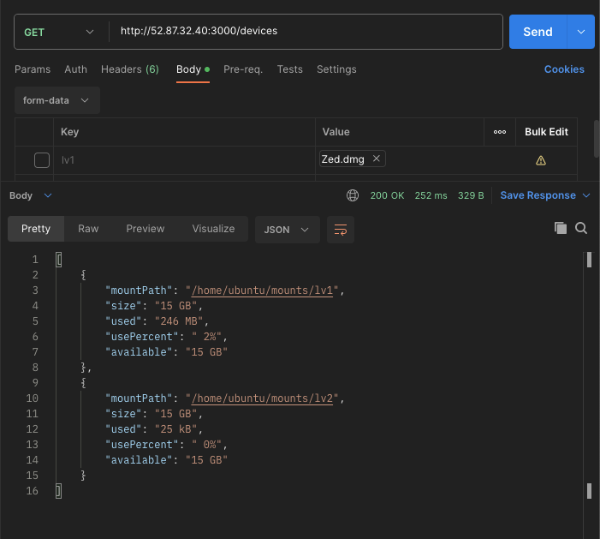Click the "25 kB" used value
This screenshot has width=600, height=539.
pos(175,429)
